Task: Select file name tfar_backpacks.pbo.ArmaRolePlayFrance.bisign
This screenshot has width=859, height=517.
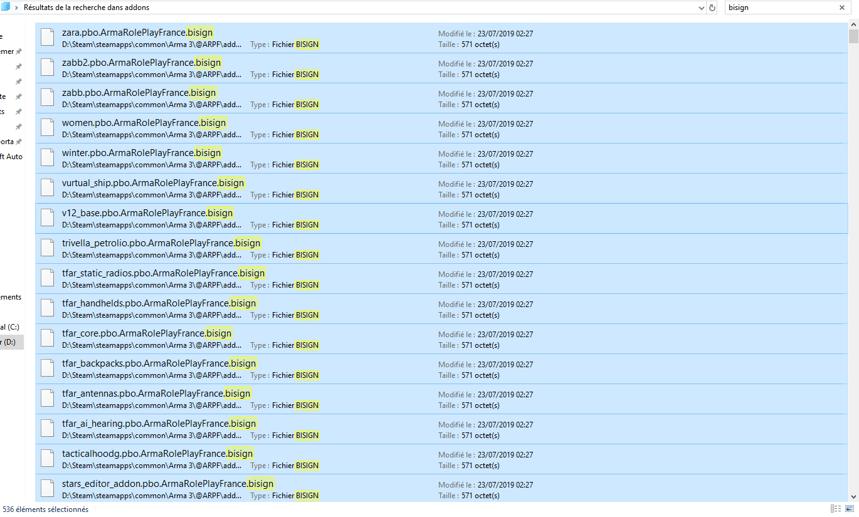Action: click(159, 363)
